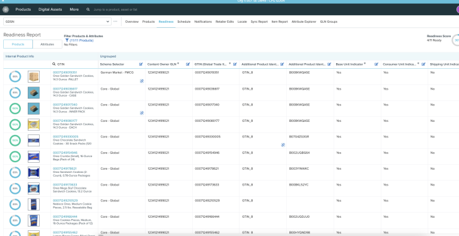Open the Attribute Explorer tab
Screen dimensions: 459x236
point(304,21)
